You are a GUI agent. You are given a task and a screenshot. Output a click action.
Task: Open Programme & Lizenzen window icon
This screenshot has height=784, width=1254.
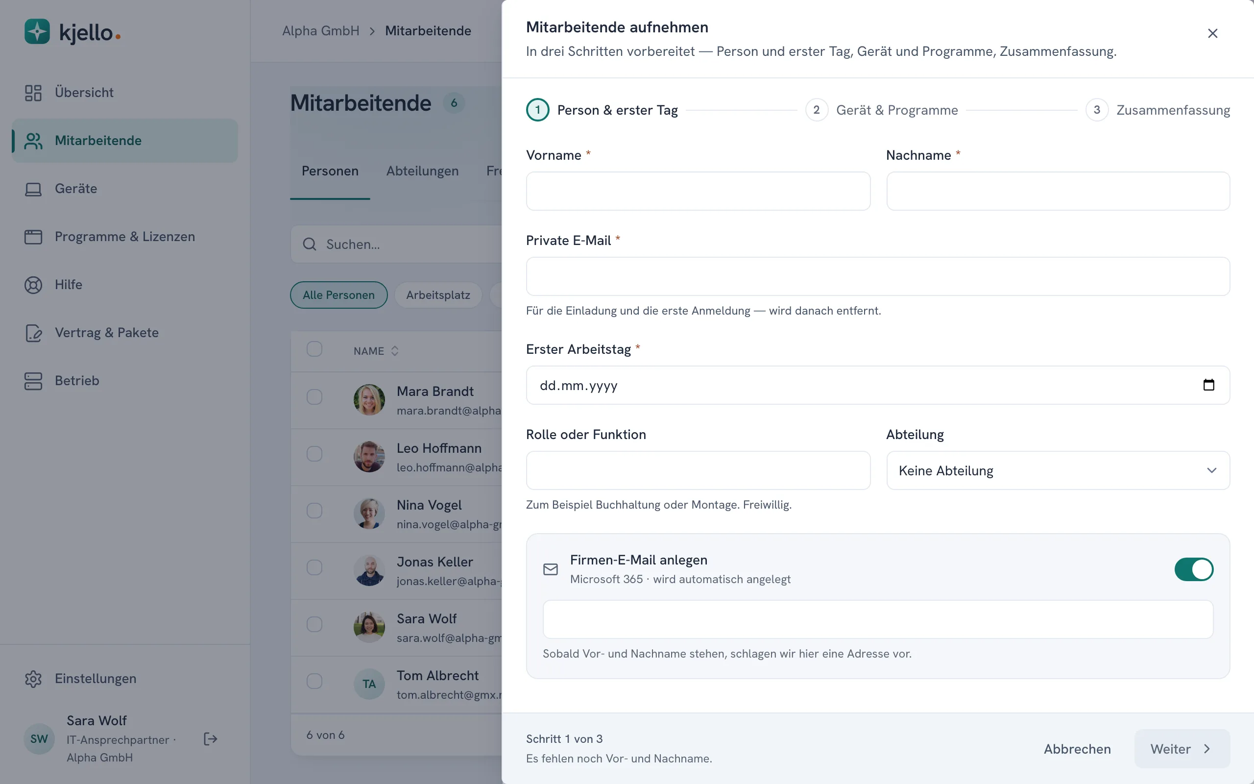pos(33,237)
